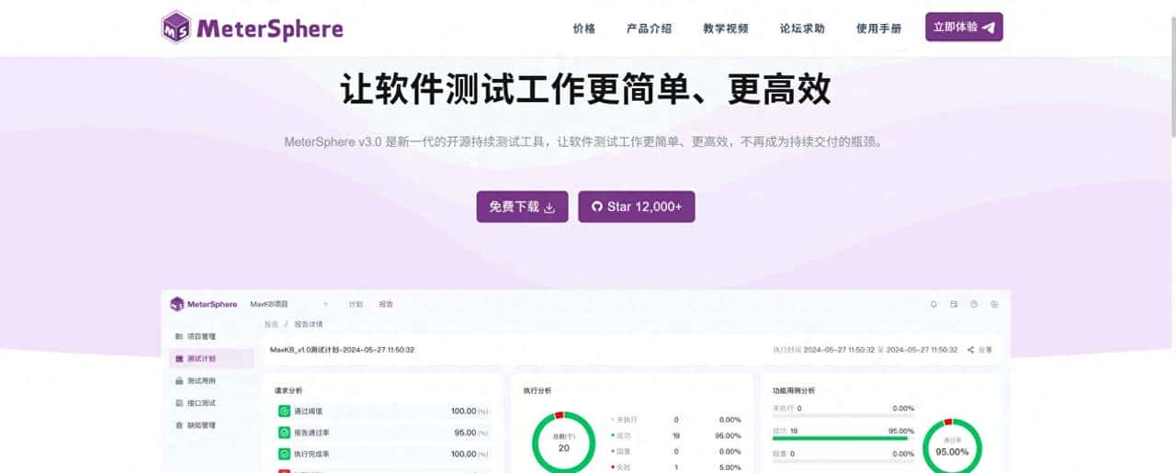
Task: Click the 接口测试 sidebar icon
Action: [x=179, y=403]
